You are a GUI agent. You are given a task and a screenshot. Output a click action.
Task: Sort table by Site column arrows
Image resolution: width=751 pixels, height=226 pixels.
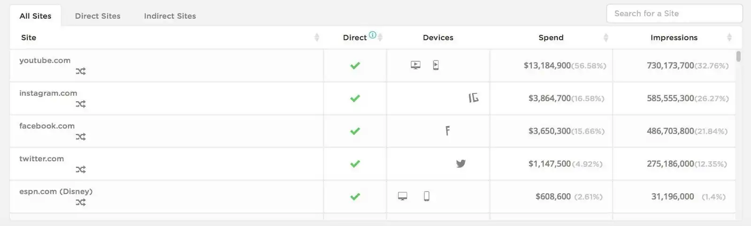pos(317,38)
